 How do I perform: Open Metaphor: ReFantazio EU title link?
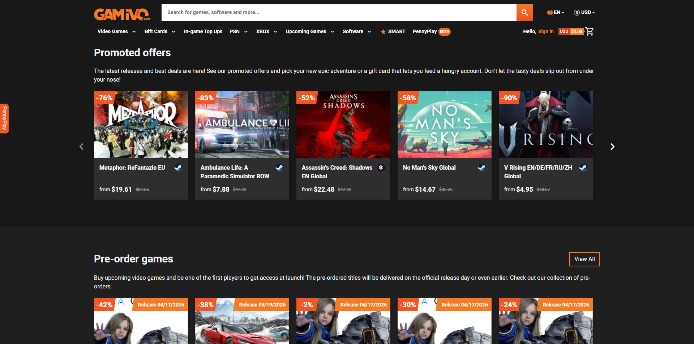[x=132, y=168]
